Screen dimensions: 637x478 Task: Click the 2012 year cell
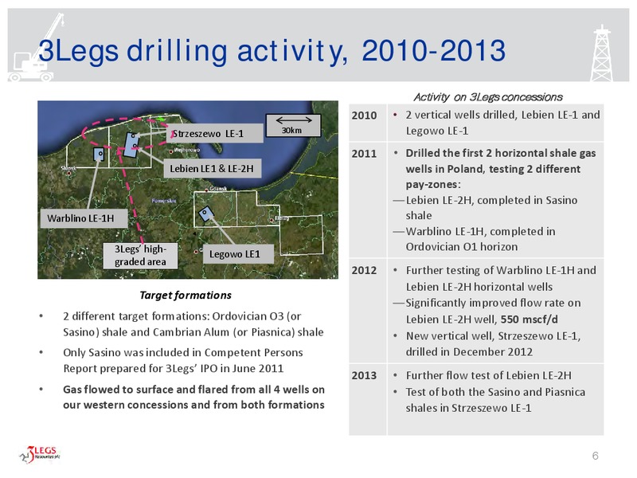tap(368, 311)
